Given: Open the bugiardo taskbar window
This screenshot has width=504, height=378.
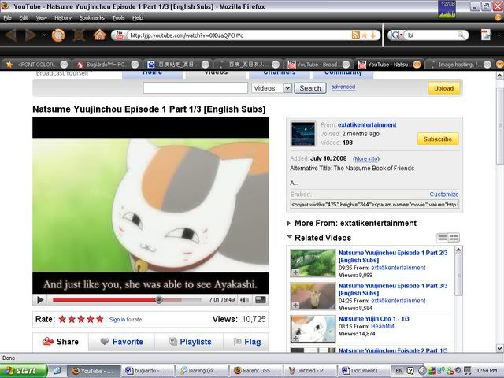Looking at the screenshot, I should pyautogui.click(x=148, y=371).
